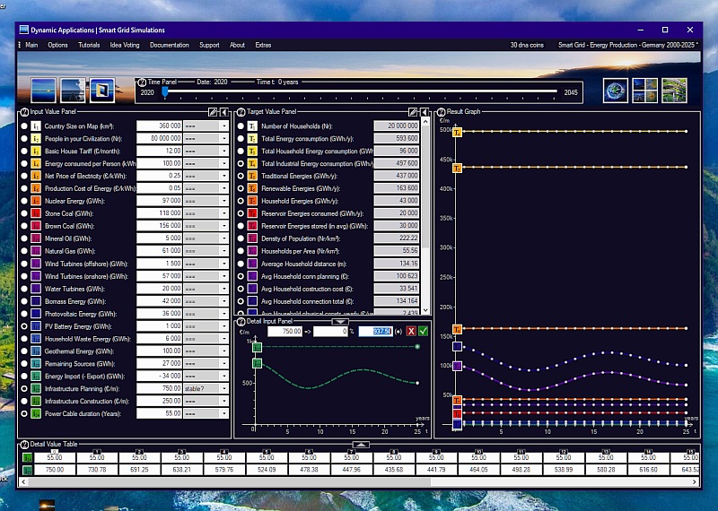Click the Target Value Panel scroll-down arrow
The width and height of the screenshot is (718, 511).
pyautogui.click(x=425, y=310)
